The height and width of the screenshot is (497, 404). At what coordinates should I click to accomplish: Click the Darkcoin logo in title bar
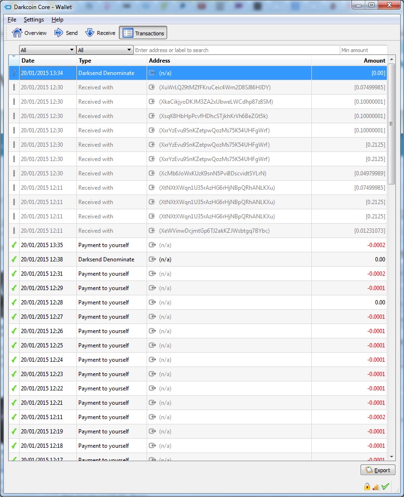[8, 7]
